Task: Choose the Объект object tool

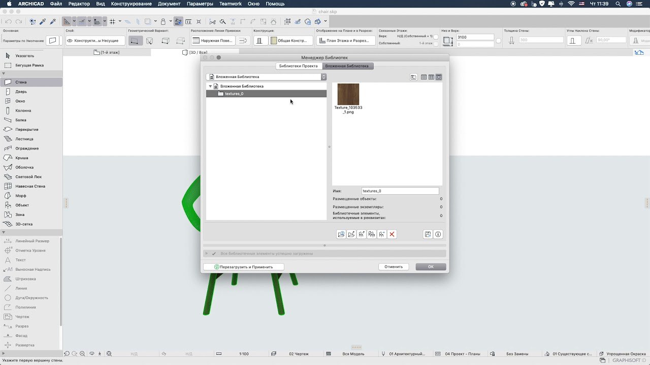Action: pos(31,205)
